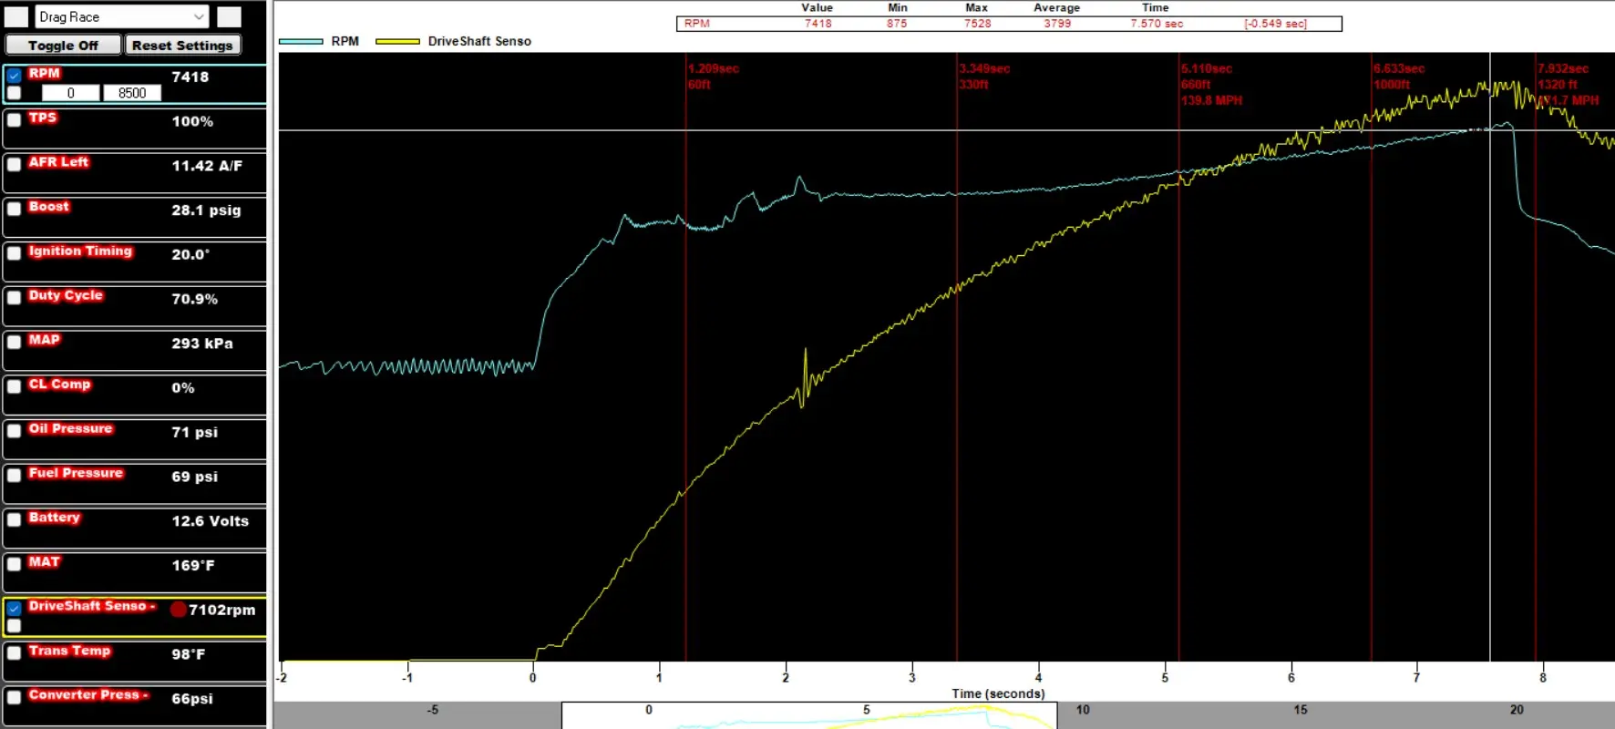Click the Max cell 7528 in stats table

pos(977,24)
